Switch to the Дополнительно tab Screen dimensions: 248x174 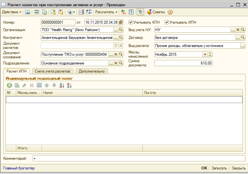pyautogui.click(x=91, y=71)
